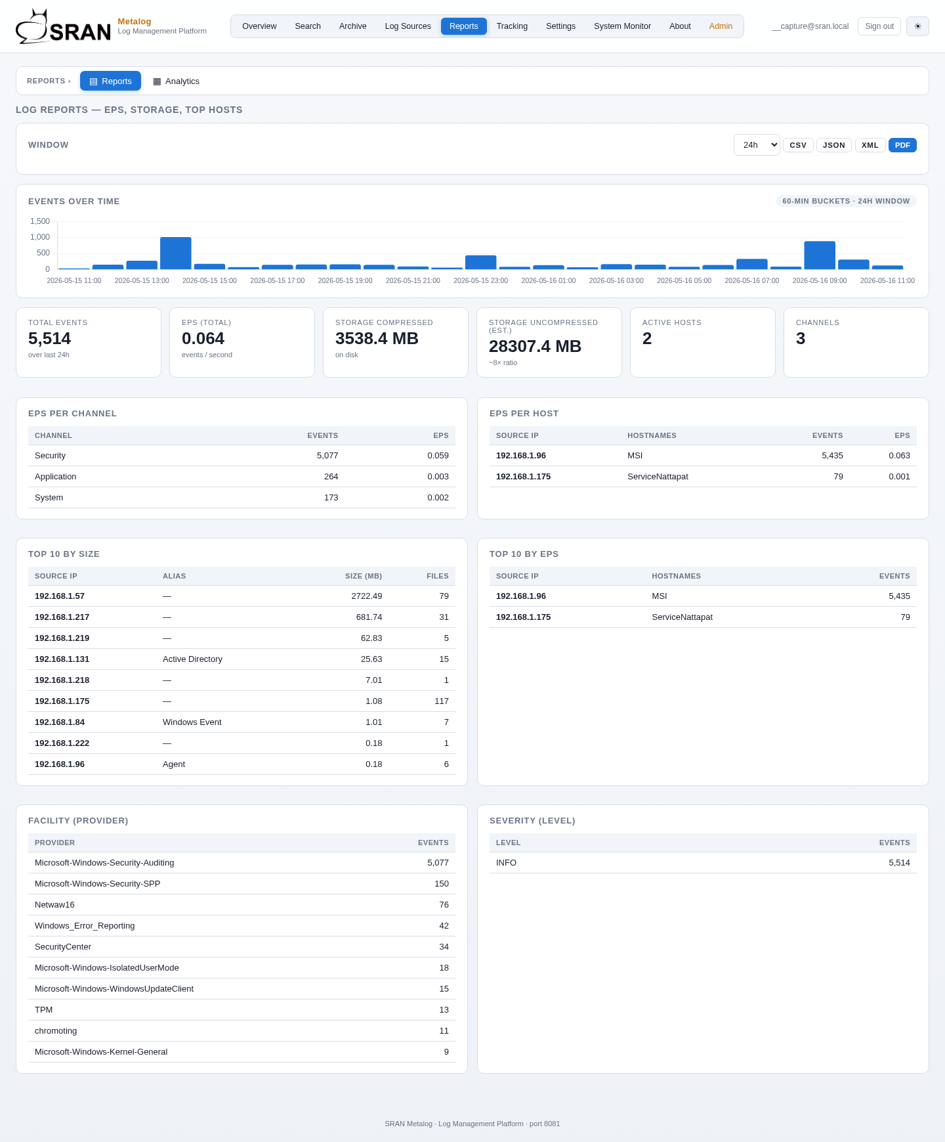Select 192.168.1.131 Active Directory row

(x=241, y=659)
